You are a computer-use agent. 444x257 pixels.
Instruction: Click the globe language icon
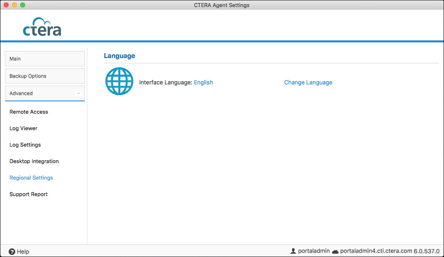[x=119, y=82]
